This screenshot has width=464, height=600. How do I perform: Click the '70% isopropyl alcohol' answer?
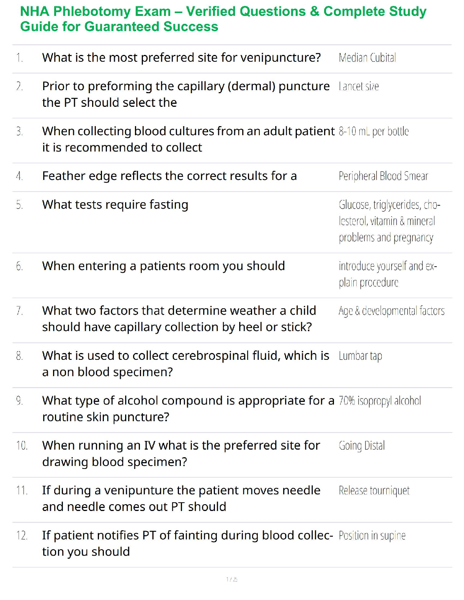(379, 401)
